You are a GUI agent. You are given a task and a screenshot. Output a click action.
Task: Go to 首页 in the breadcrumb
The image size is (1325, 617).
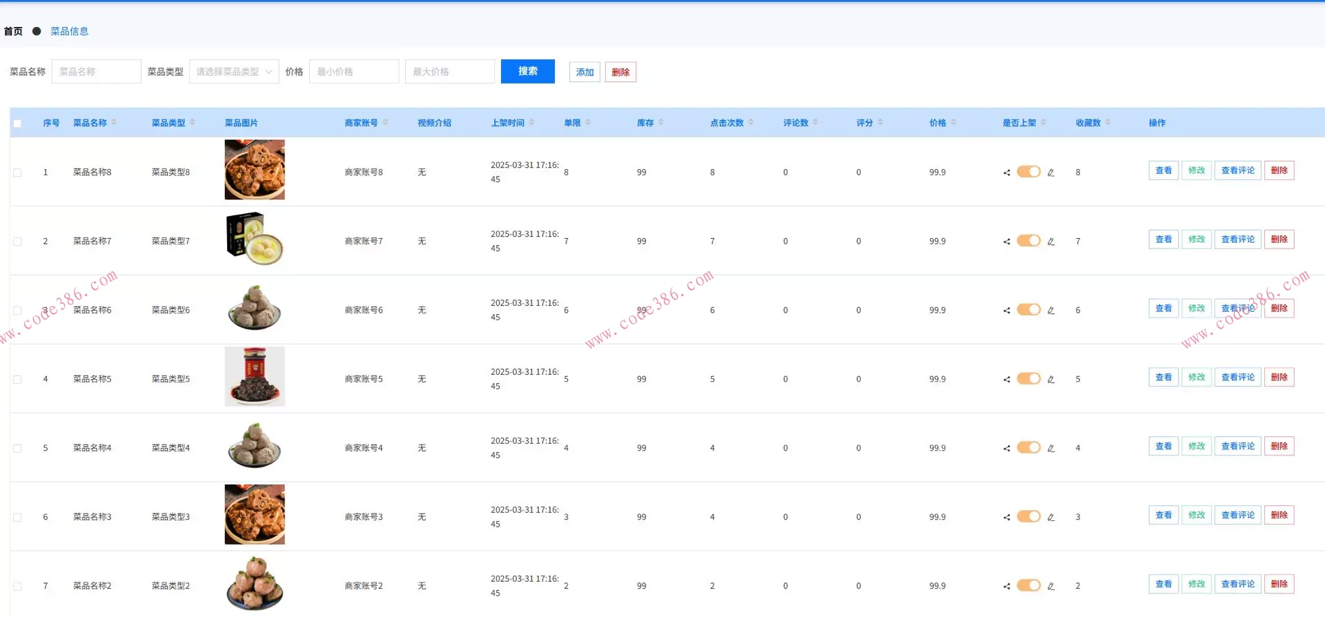pos(13,31)
